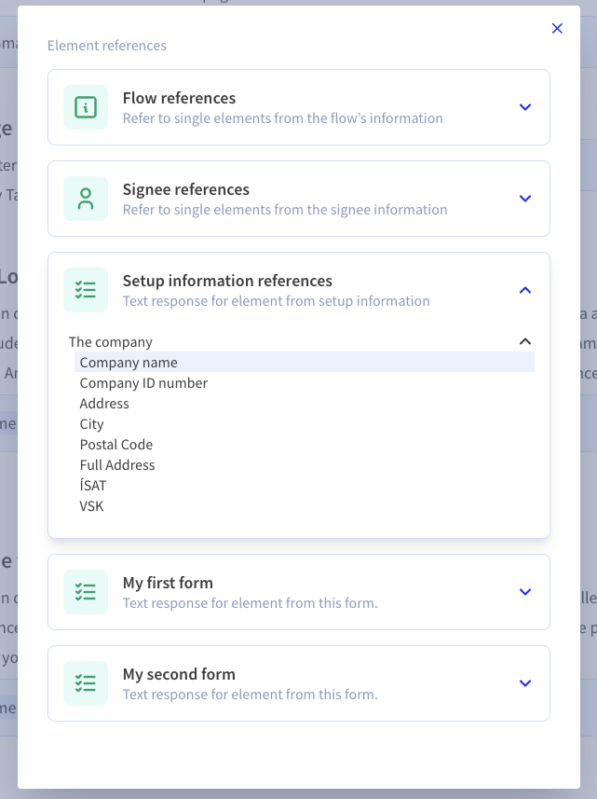The width and height of the screenshot is (597, 799).
Task: Click the My first form title
Action: coord(168,583)
